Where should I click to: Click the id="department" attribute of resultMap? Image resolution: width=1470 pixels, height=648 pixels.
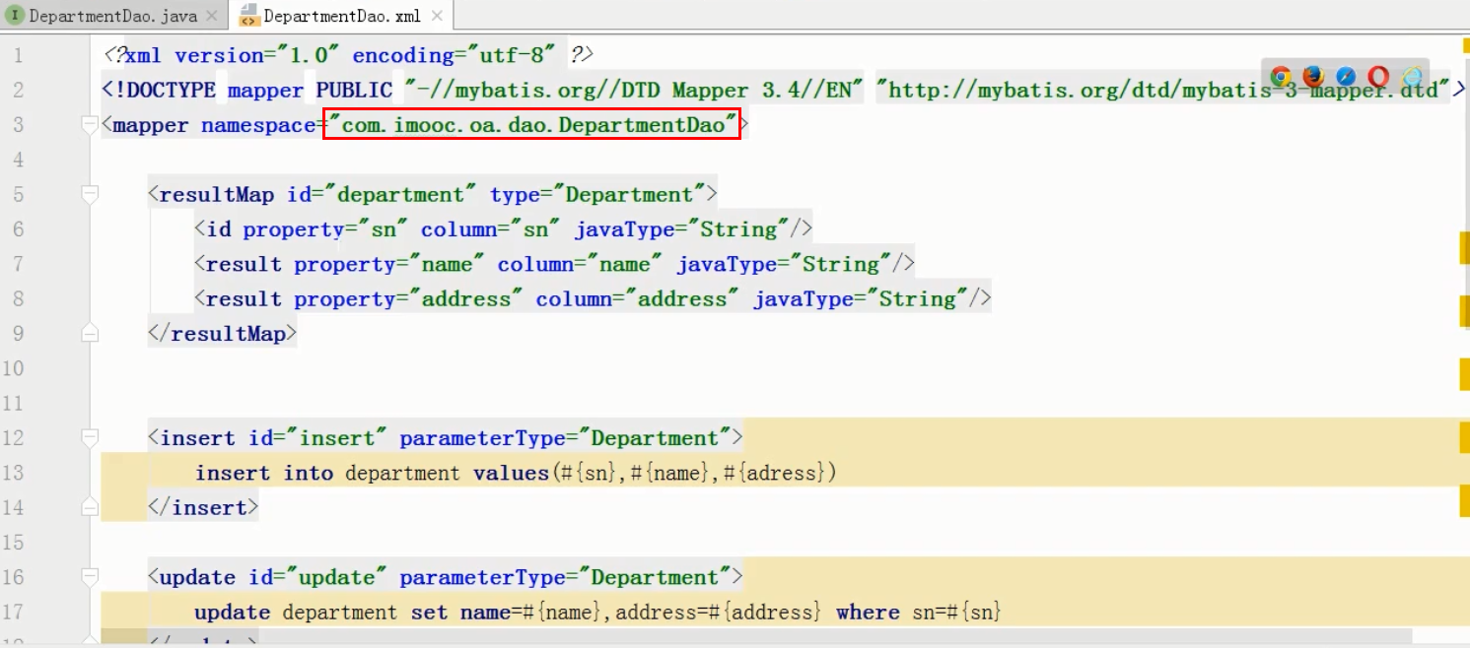tap(383, 195)
